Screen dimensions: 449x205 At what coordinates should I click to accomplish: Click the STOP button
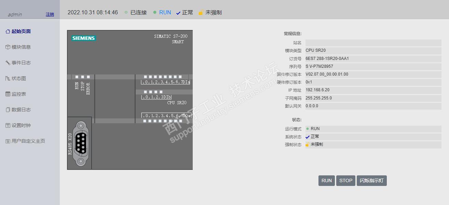point(346,180)
